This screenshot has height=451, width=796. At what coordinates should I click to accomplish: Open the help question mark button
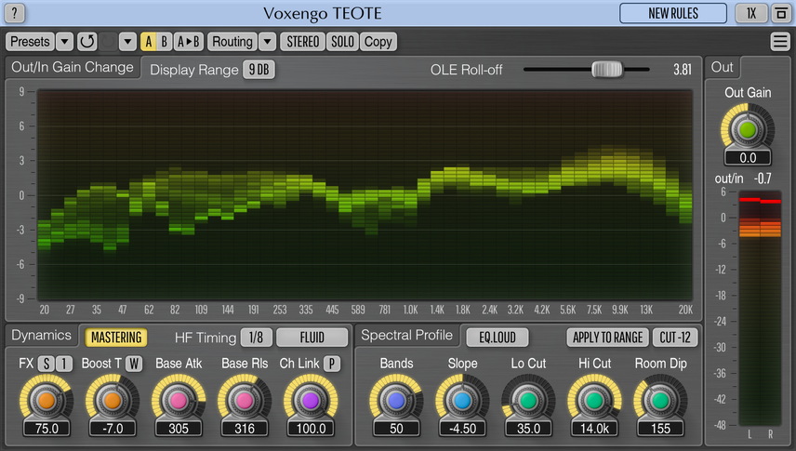tap(15, 13)
